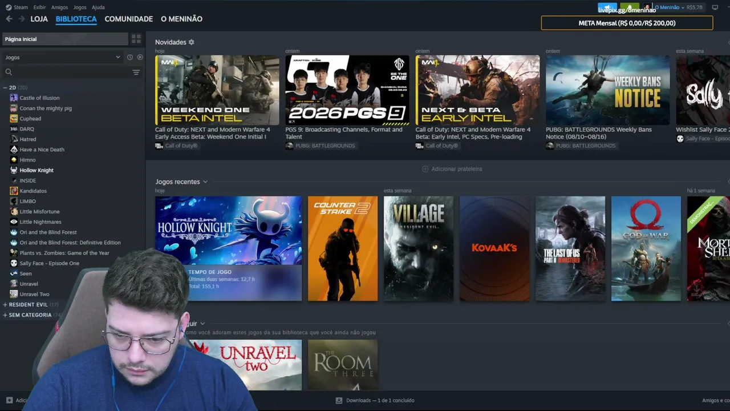Open the Jogos filter dropdown
730x411 pixels.
point(63,57)
